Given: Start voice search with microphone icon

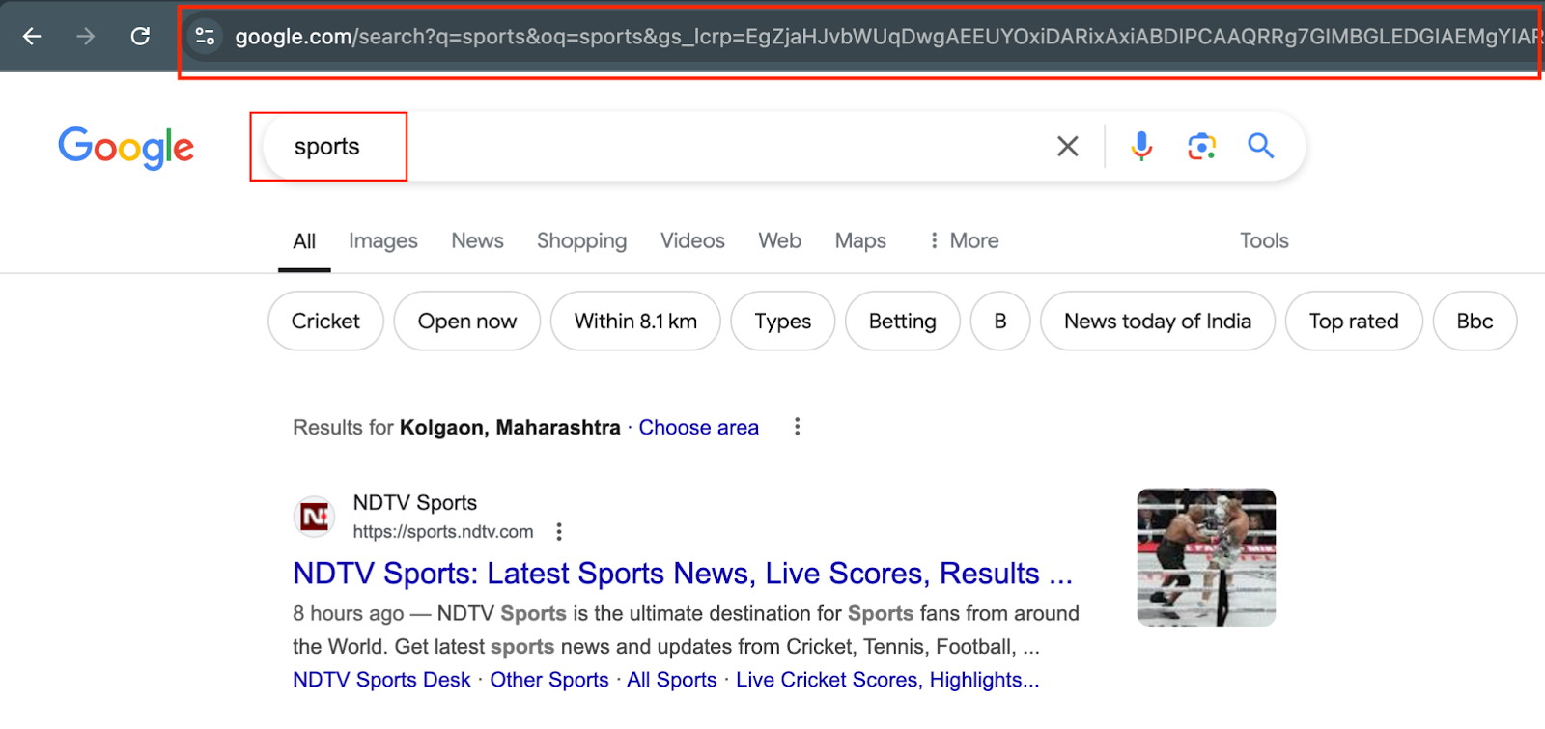Looking at the screenshot, I should (1141, 147).
